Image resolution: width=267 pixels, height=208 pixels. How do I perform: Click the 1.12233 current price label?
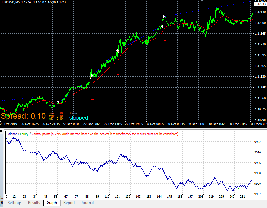pyautogui.click(x=260, y=4)
